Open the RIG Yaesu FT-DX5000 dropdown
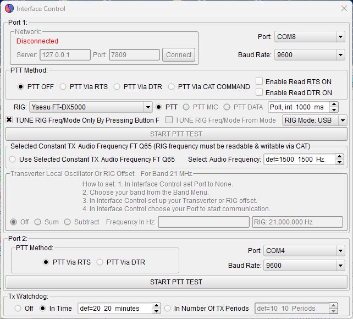Screen dimensions: 353x319 pos(147,107)
